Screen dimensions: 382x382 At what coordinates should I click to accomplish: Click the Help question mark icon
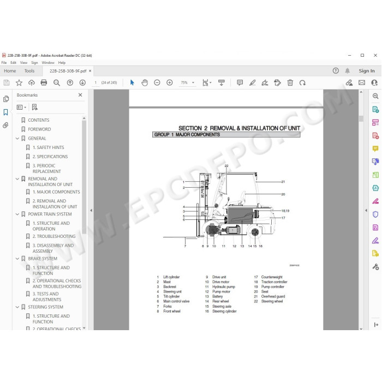click(336, 71)
